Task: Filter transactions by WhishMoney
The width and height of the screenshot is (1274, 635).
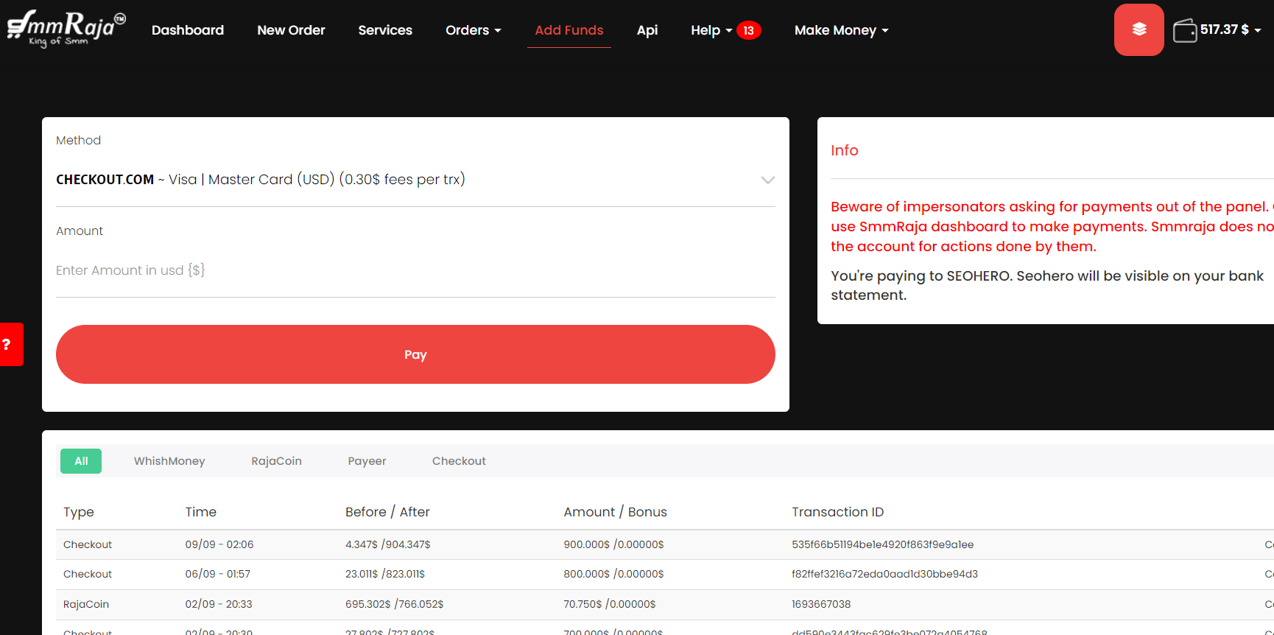Action: (169, 461)
